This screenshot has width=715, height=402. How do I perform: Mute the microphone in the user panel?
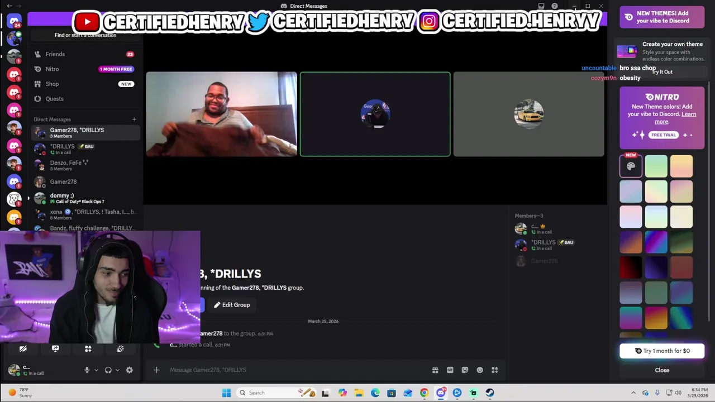click(87, 370)
